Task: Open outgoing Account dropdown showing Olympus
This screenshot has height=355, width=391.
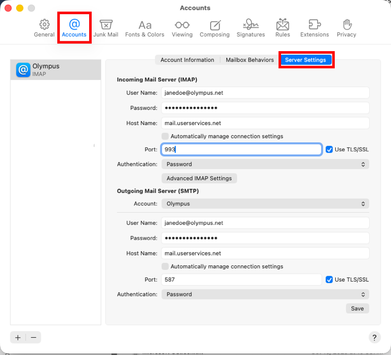Action: pyautogui.click(x=265, y=204)
